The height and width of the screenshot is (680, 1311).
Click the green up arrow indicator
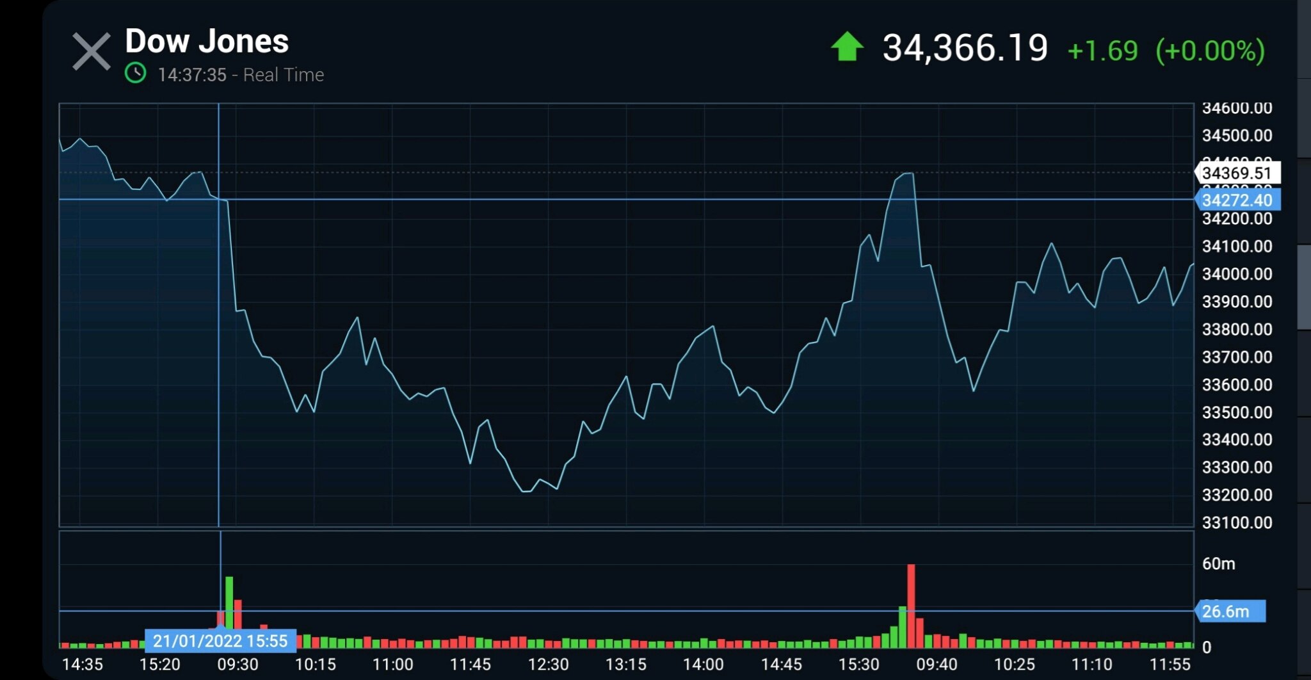pyautogui.click(x=847, y=47)
